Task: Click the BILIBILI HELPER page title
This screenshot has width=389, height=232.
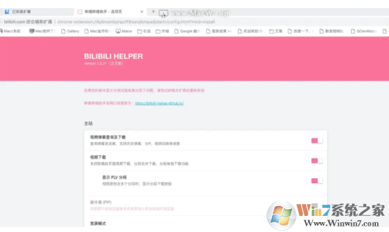Action: 113,56
